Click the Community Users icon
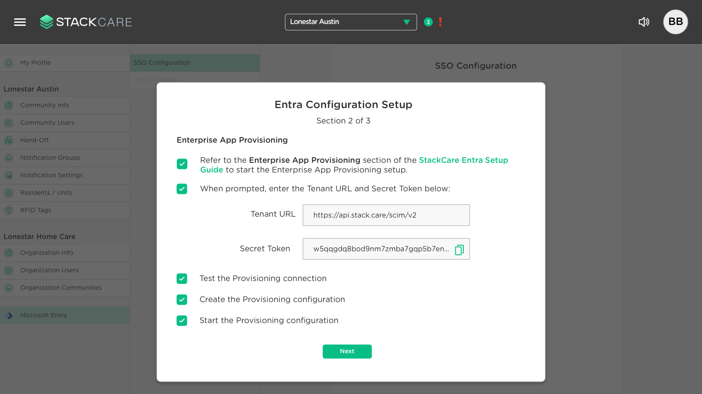Image resolution: width=702 pixels, height=394 pixels. pyautogui.click(x=9, y=123)
